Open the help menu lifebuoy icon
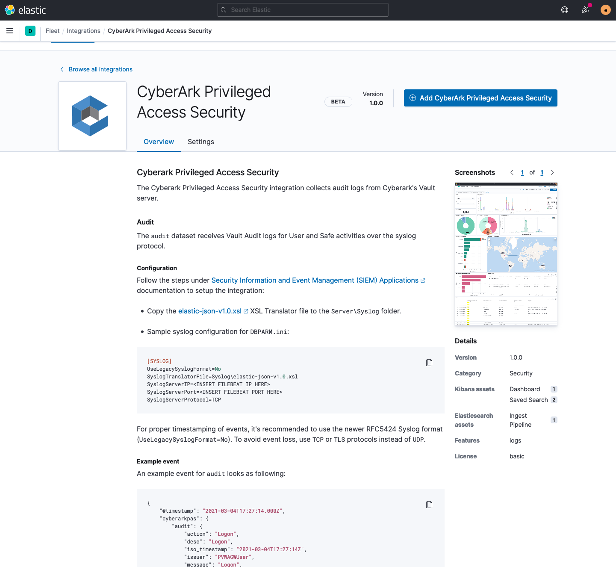The image size is (616, 567). (565, 10)
